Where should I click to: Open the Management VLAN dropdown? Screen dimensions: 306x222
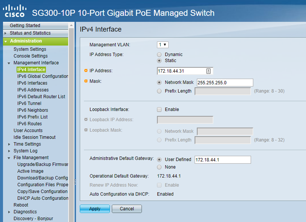coord(163,45)
